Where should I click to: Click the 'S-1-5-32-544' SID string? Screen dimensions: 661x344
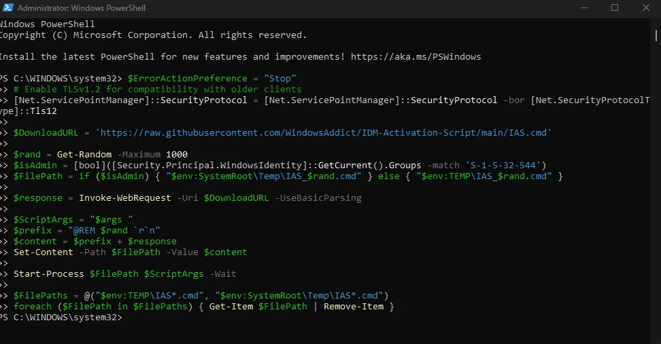(503, 166)
